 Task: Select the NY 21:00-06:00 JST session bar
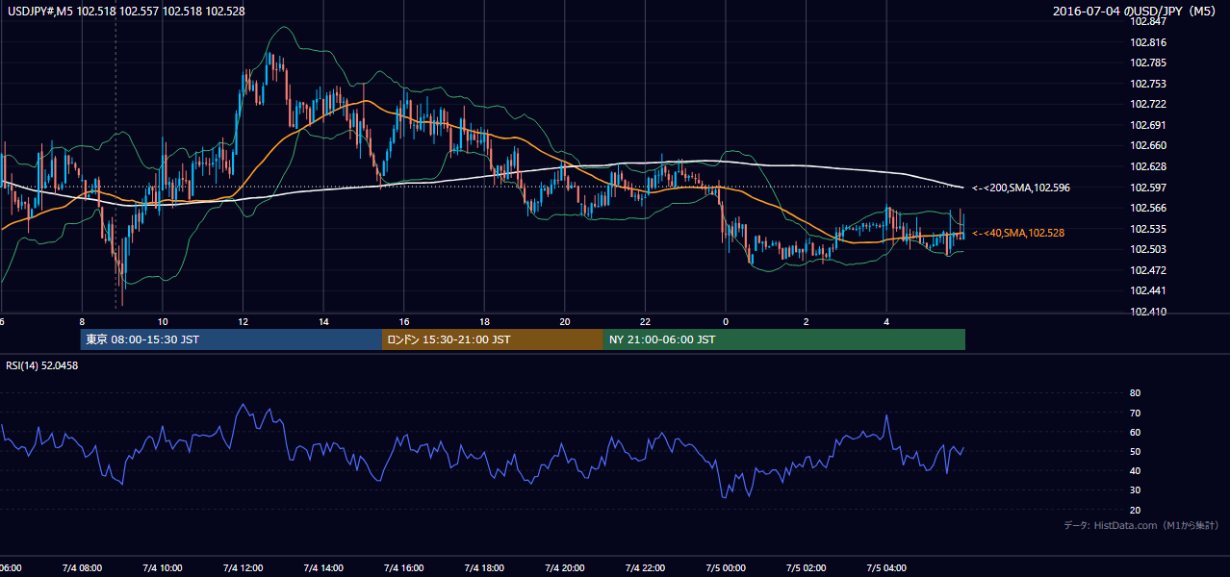tap(783, 339)
